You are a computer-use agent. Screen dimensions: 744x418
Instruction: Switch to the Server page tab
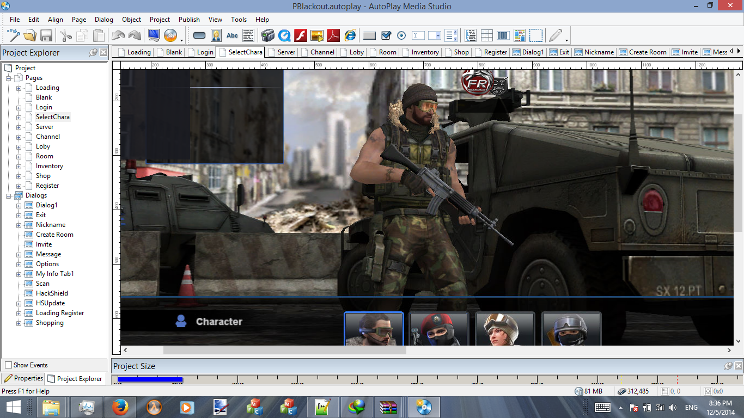(x=281, y=52)
